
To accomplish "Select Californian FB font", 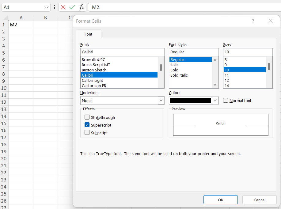I will [x=119, y=85].
